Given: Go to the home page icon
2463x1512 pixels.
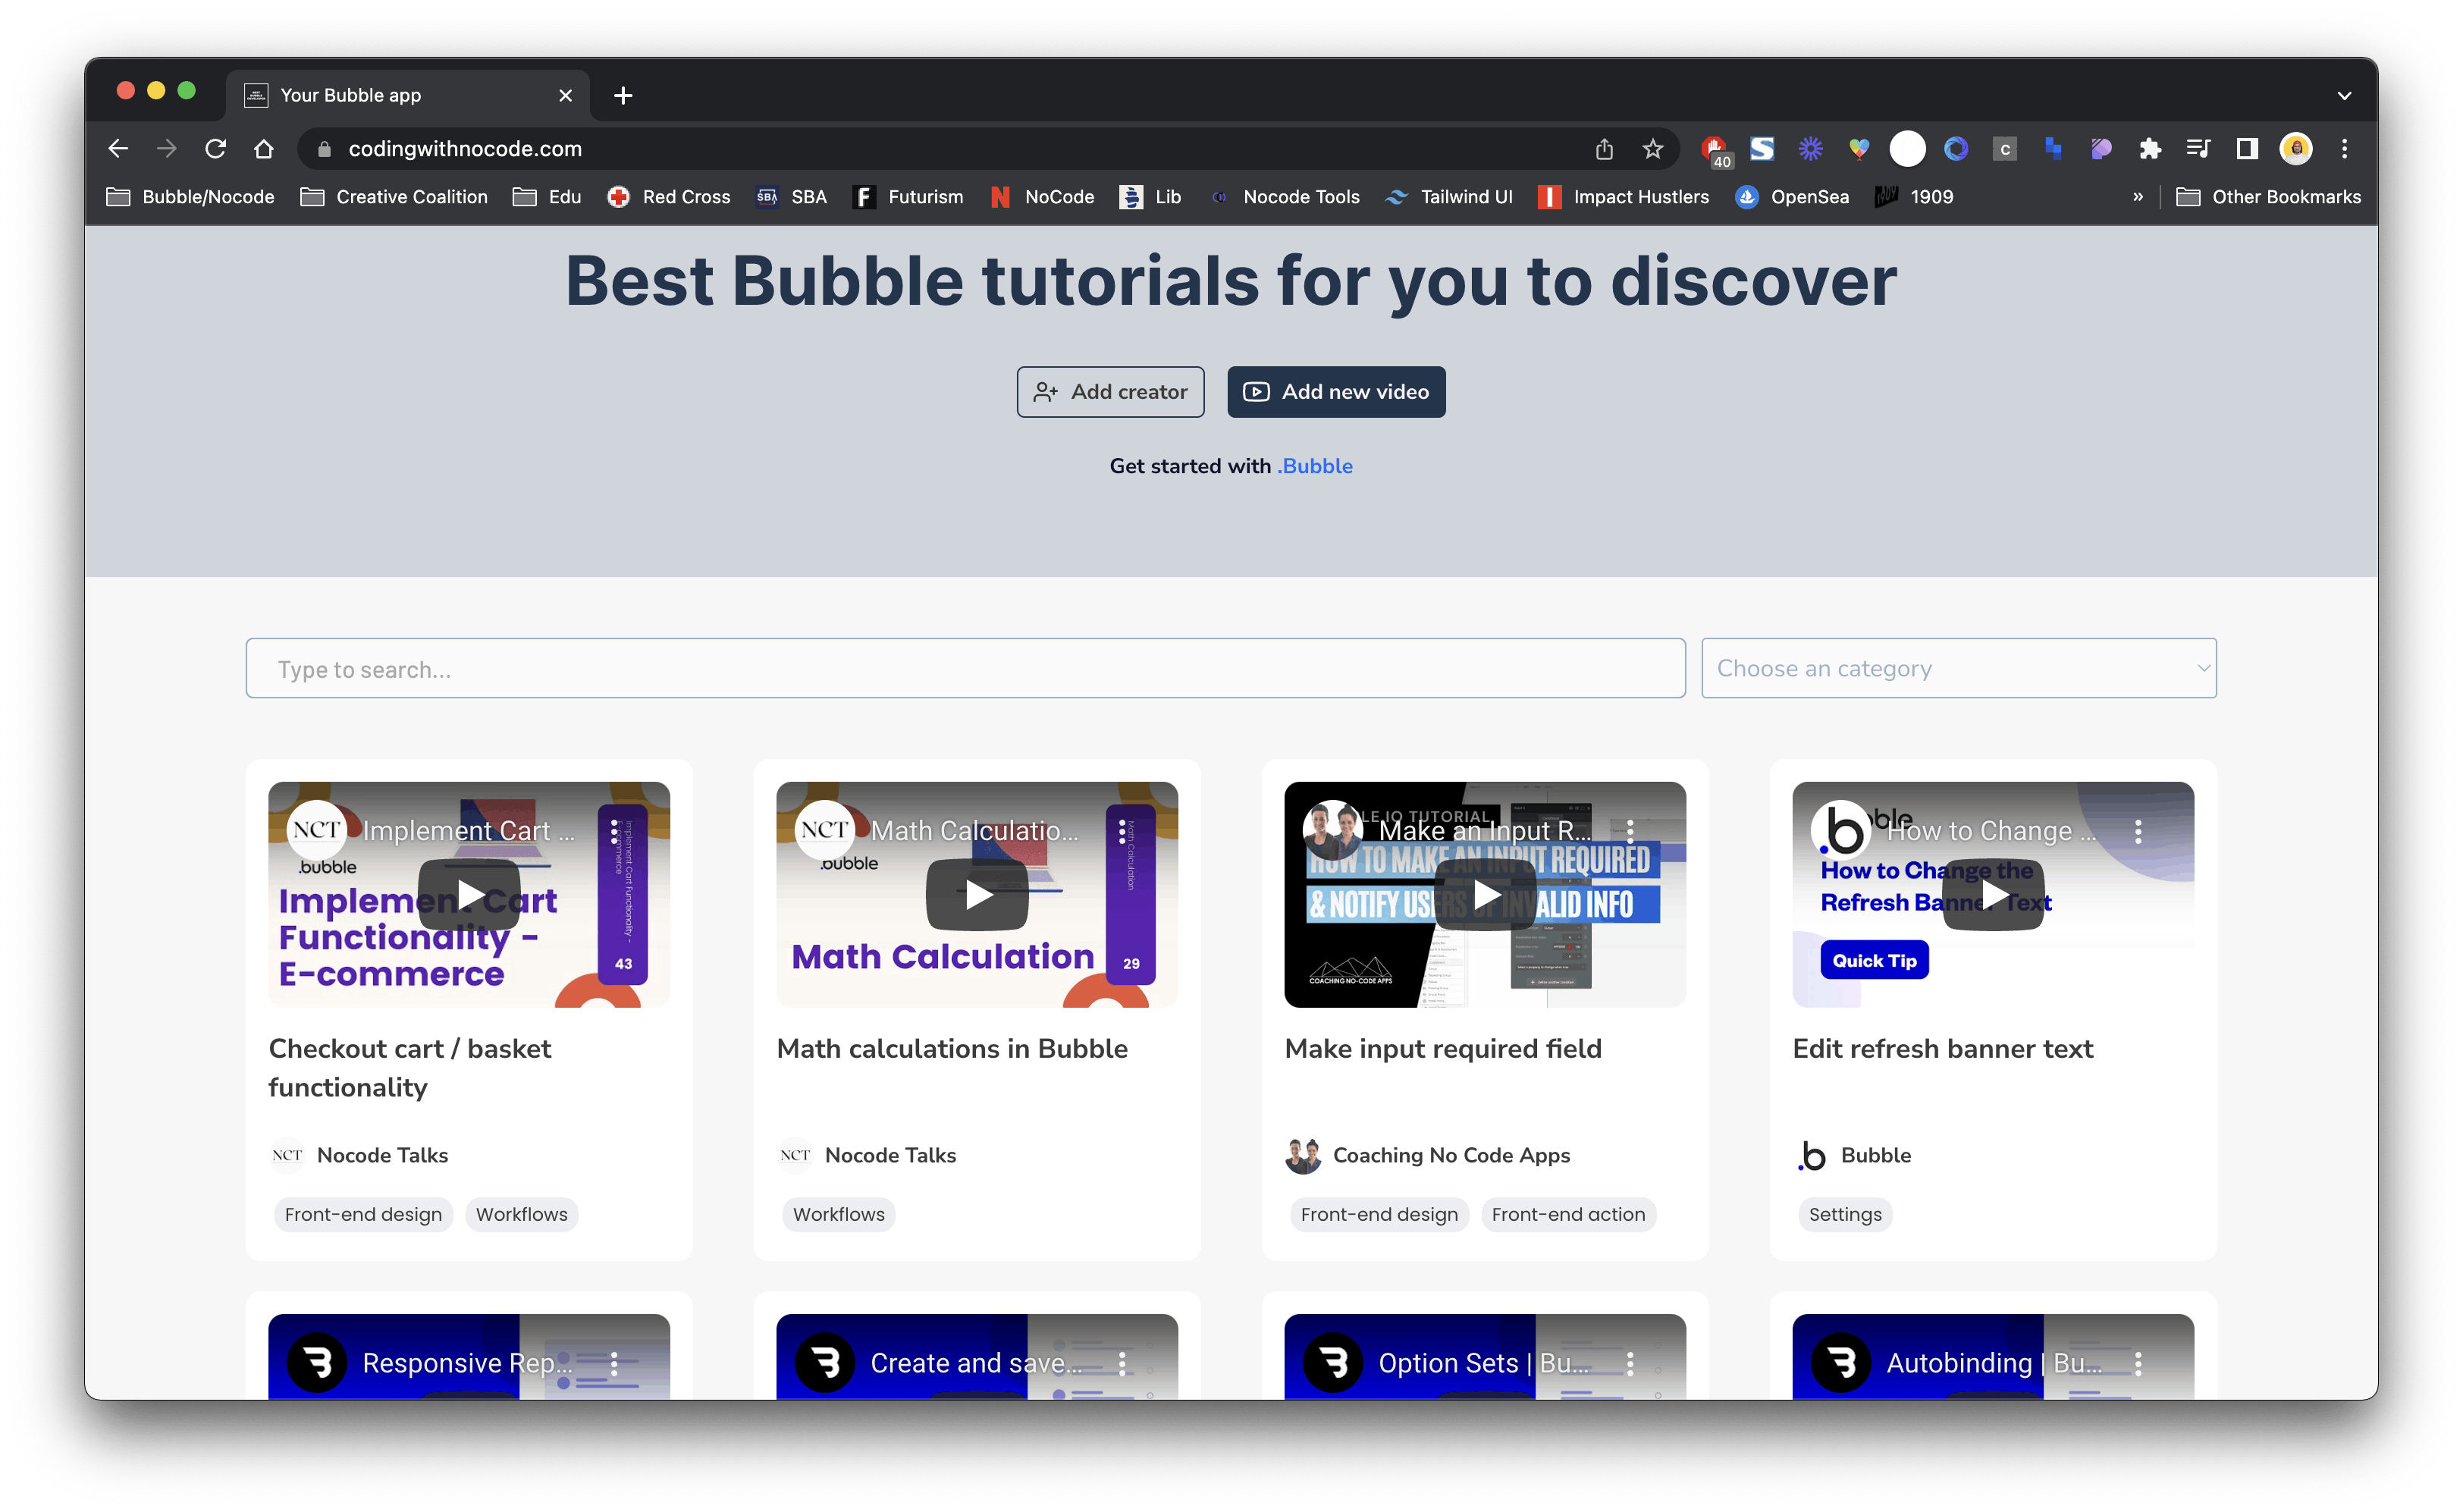Looking at the screenshot, I should coord(264,149).
